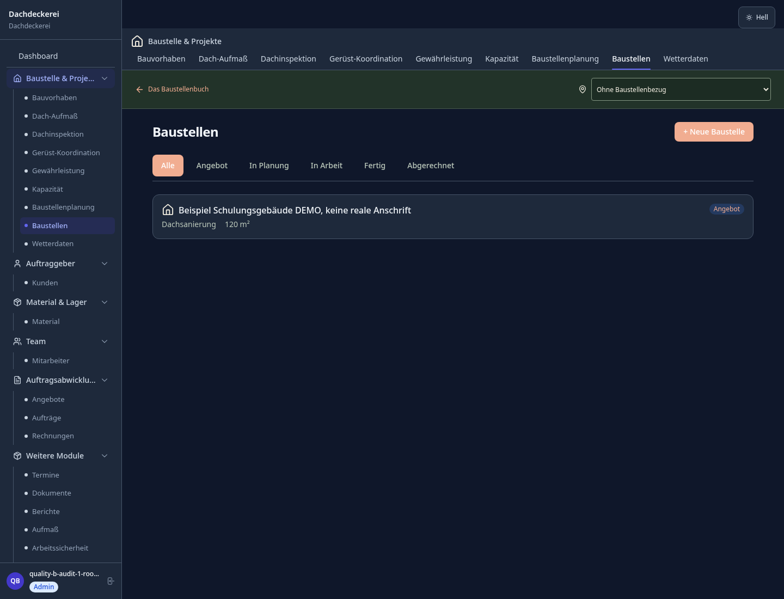Follow the Das Baustellenbuch link

pyautogui.click(x=178, y=89)
